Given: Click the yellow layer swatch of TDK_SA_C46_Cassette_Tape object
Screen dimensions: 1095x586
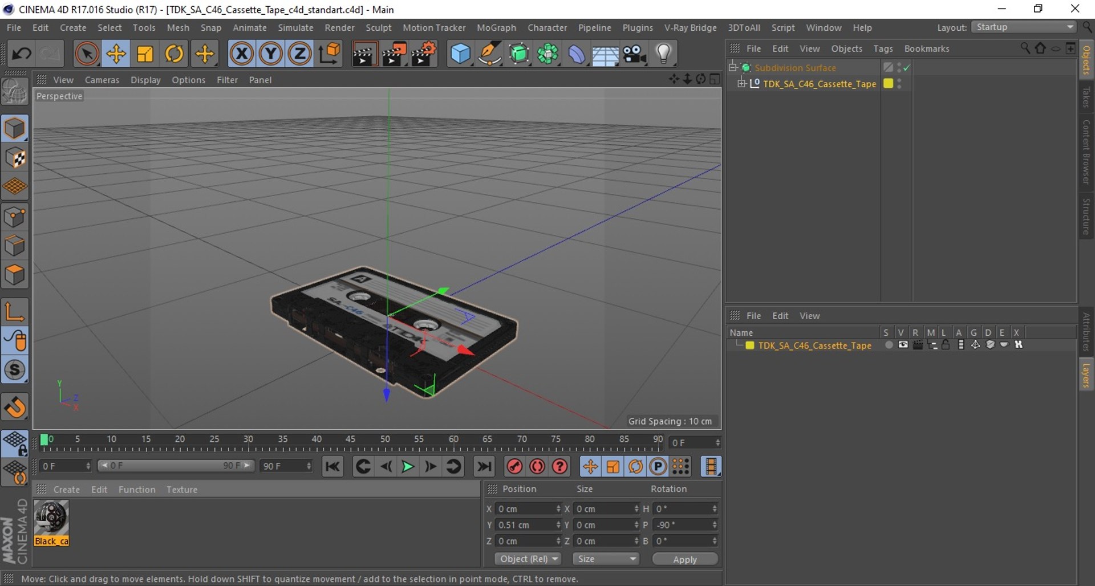Looking at the screenshot, I should [888, 84].
